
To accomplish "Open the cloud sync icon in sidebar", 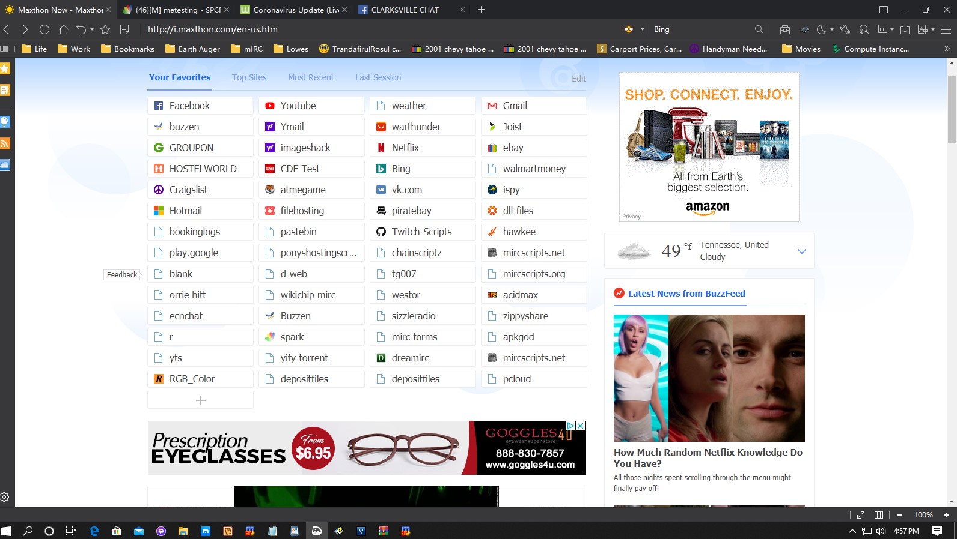I will 5,165.
